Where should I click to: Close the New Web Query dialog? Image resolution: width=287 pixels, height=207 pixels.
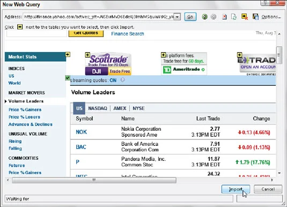[x=277, y=3]
